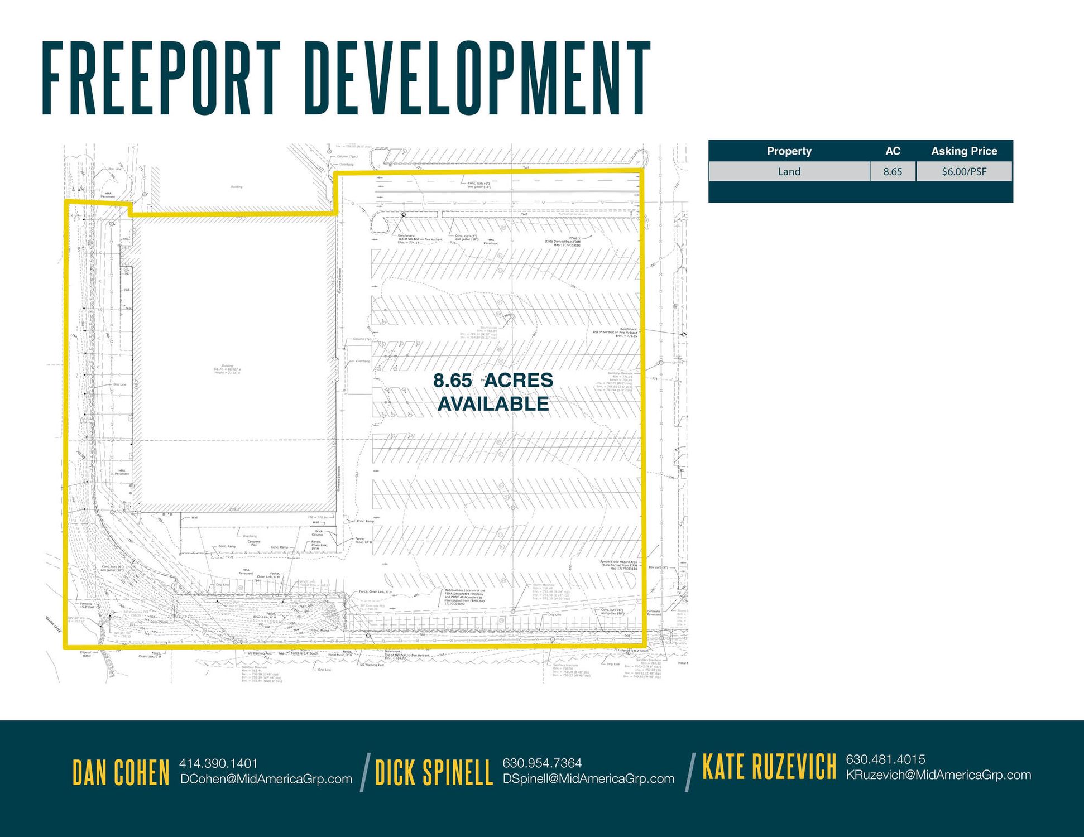Click the Asking Price column header

tap(964, 151)
